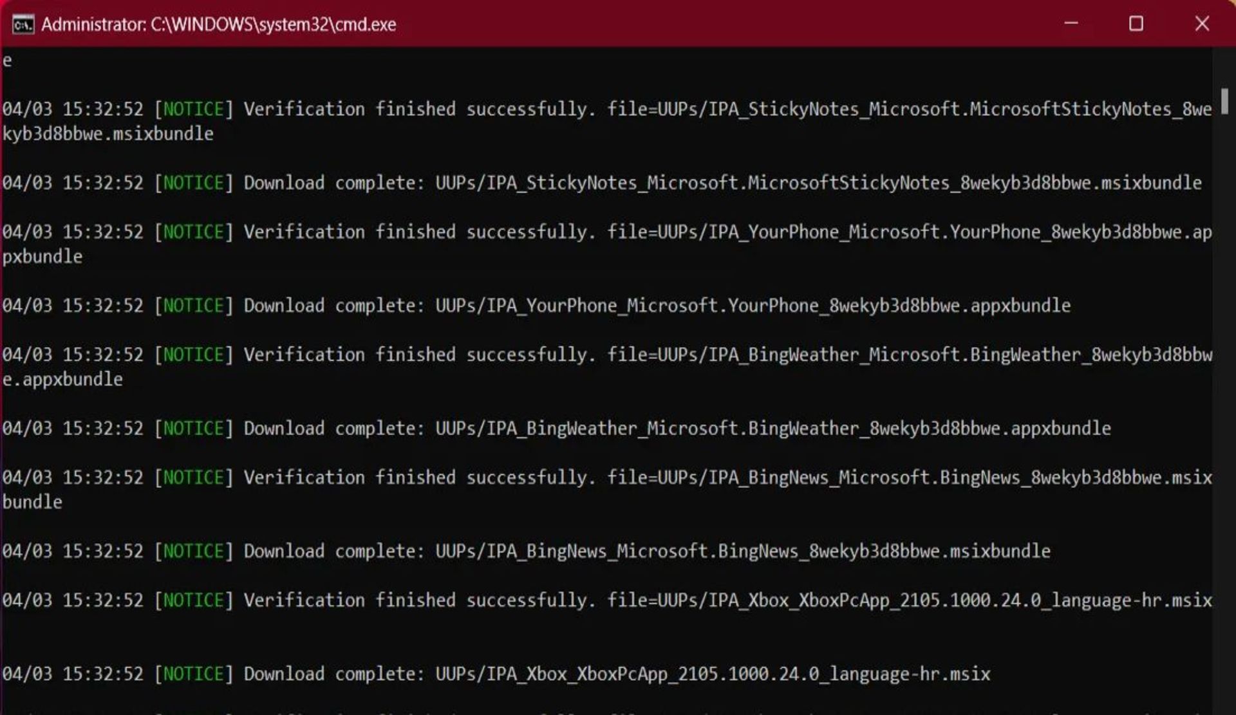
Task: Click the XboxPcApp 'Download complete' line
Action: tap(496, 674)
